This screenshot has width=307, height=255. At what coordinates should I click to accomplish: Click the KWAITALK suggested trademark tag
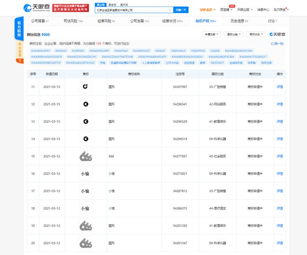[x=121, y=51]
